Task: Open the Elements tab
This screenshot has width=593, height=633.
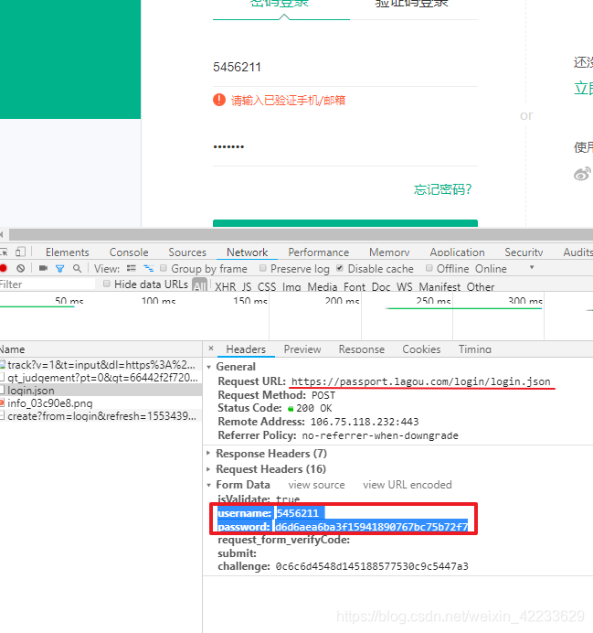Action: [68, 252]
